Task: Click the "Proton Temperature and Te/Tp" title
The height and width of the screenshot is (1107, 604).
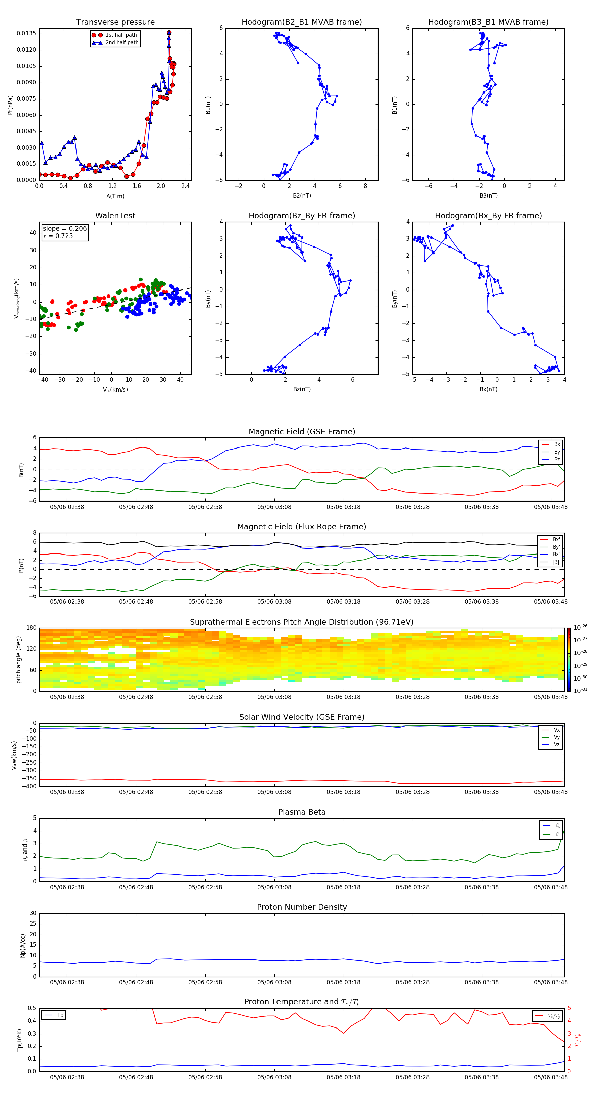Action: (302, 1002)
